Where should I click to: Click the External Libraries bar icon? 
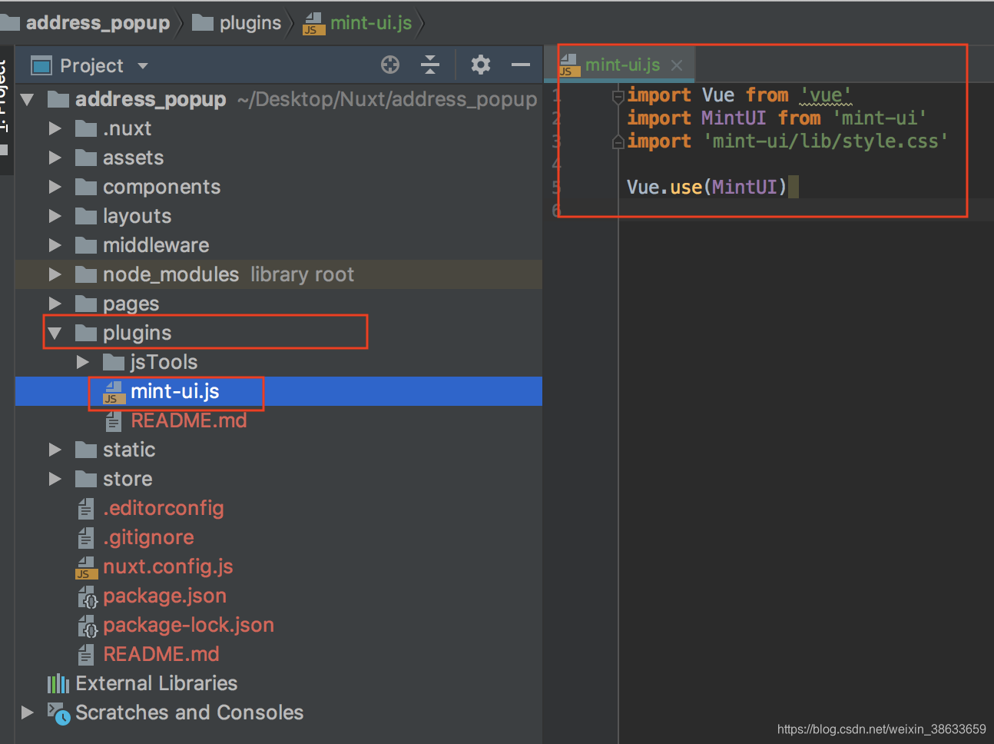pyautogui.click(x=58, y=683)
